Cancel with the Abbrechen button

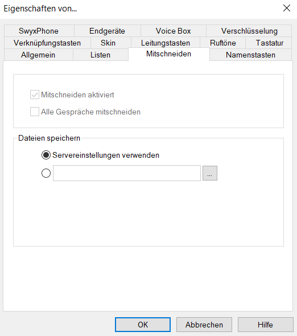[x=204, y=325]
